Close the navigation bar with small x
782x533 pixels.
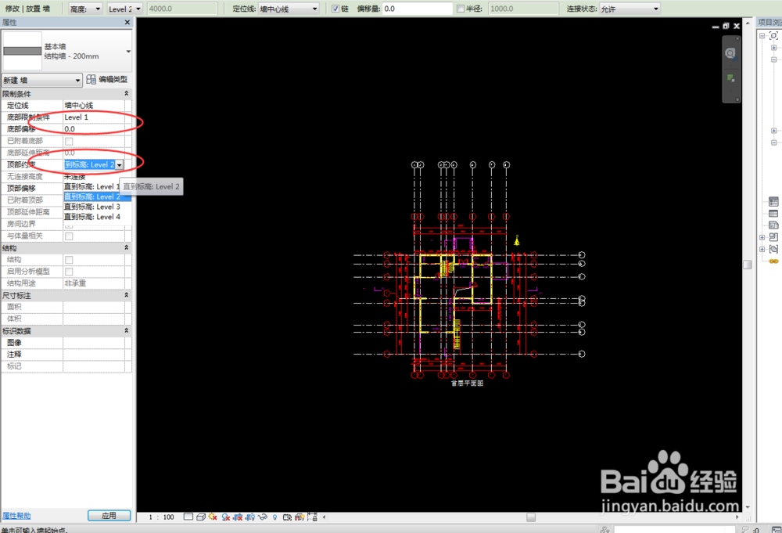click(737, 38)
